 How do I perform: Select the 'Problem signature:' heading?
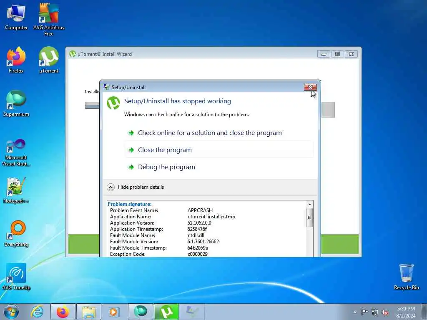point(129,204)
